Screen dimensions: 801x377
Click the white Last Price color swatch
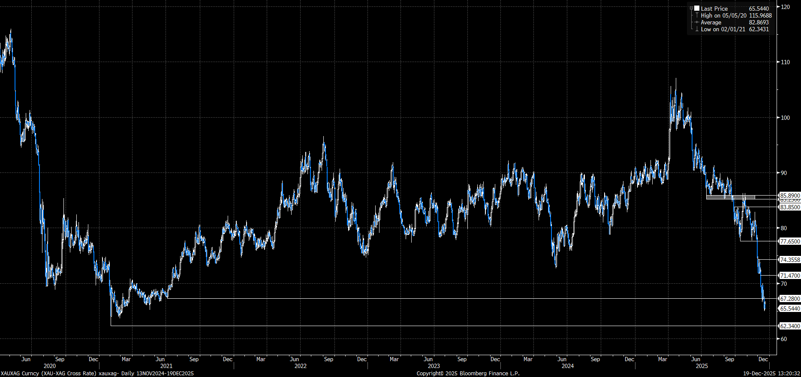click(x=697, y=9)
